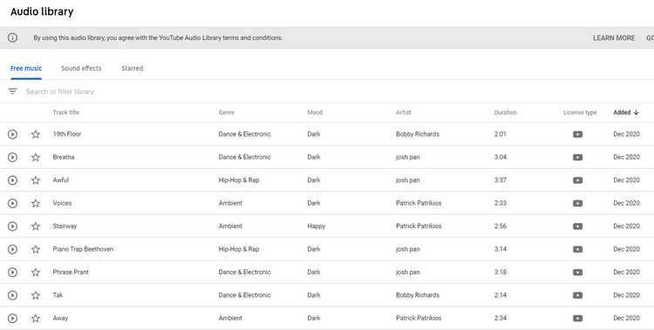The height and width of the screenshot is (330, 654).
Task: Click genre Ambient in Stairway row
Action: 230,226
